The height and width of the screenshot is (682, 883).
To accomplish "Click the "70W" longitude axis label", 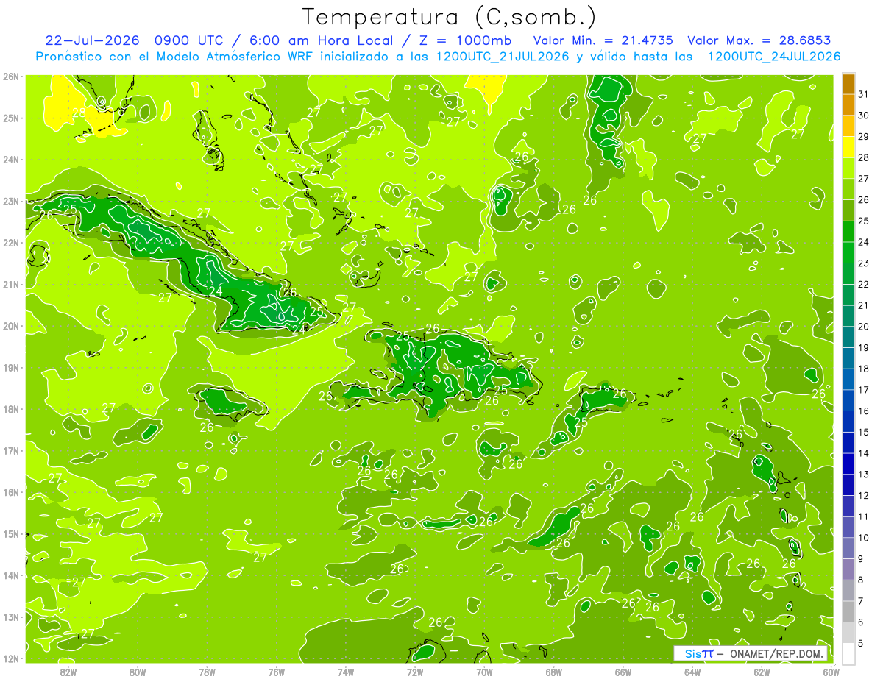I will click(484, 672).
